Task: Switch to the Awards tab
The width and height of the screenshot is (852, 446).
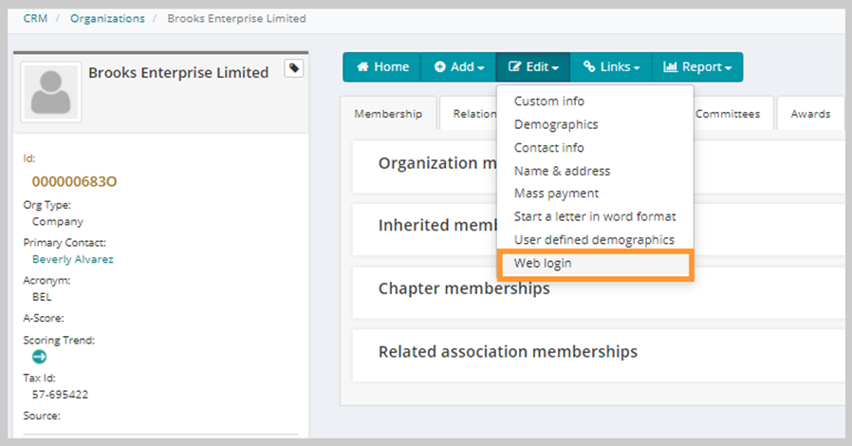Action: pyautogui.click(x=810, y=114)
